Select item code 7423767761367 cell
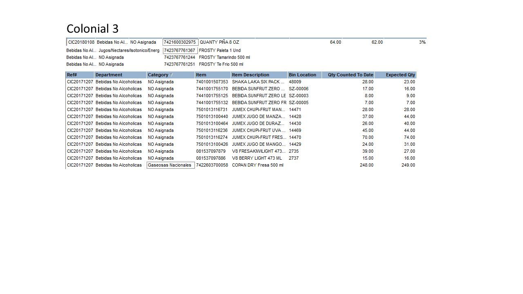This screenshot has height=294, width=523. pyautogui.click(x=180, y=51)
